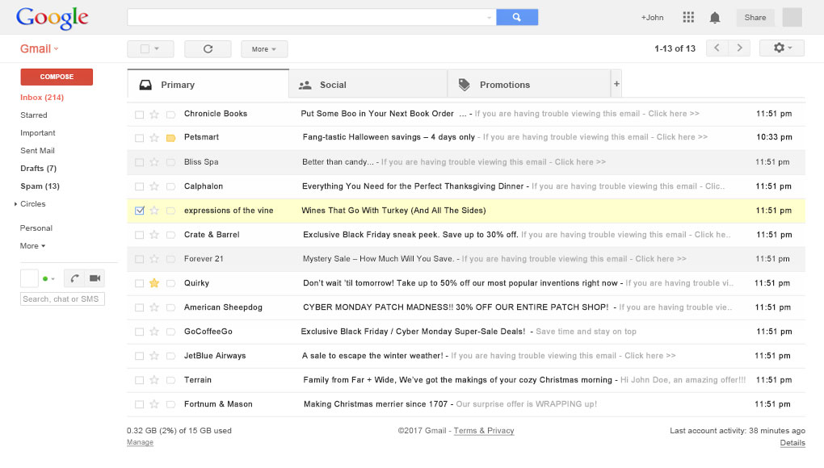Switch to the Social tab
Screen dimensions: 824x468
(368, 84)
